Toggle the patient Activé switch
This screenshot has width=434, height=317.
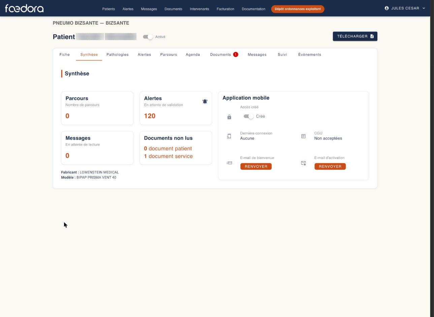pos(148,37)
